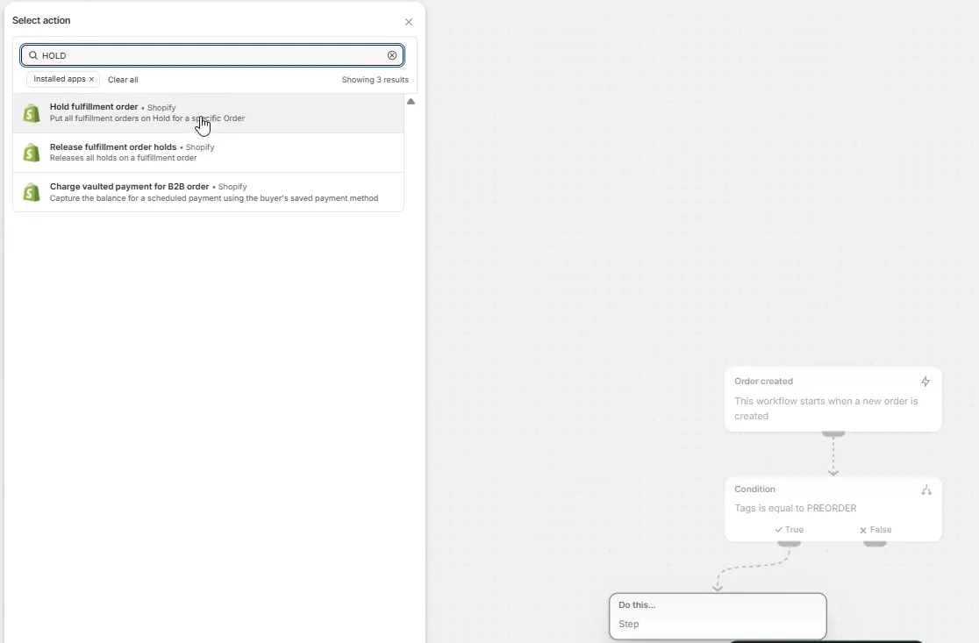Click the False branch label
The height and width of the screenshot is (643, 979).
(875, 529)
